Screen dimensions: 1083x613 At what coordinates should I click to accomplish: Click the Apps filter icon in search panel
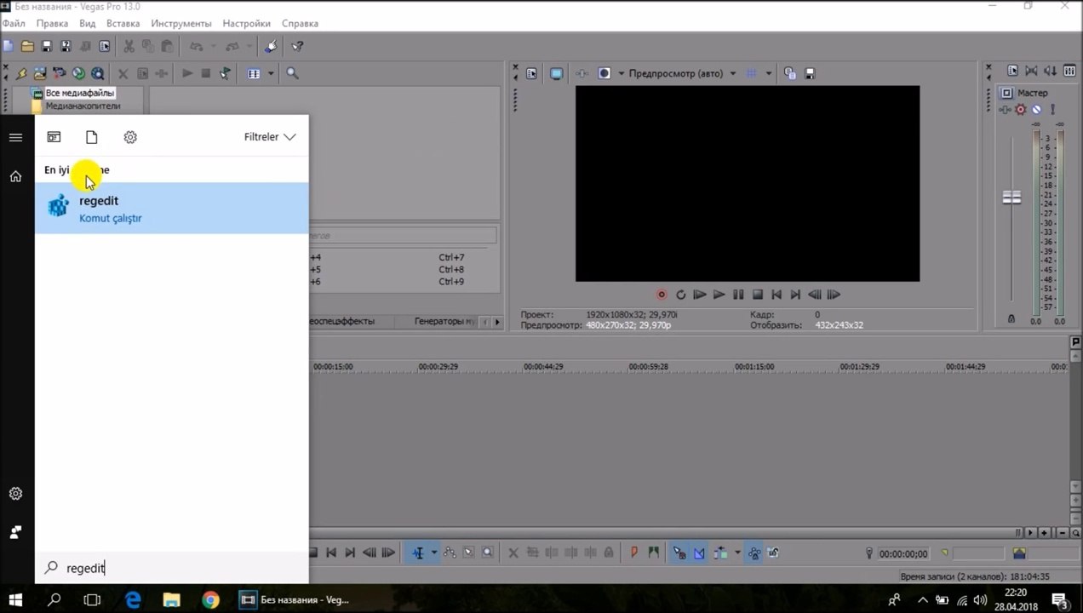54,137
